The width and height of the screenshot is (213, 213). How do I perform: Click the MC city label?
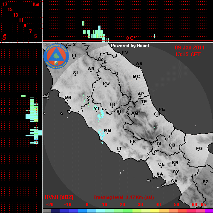(x=136, y=77)
